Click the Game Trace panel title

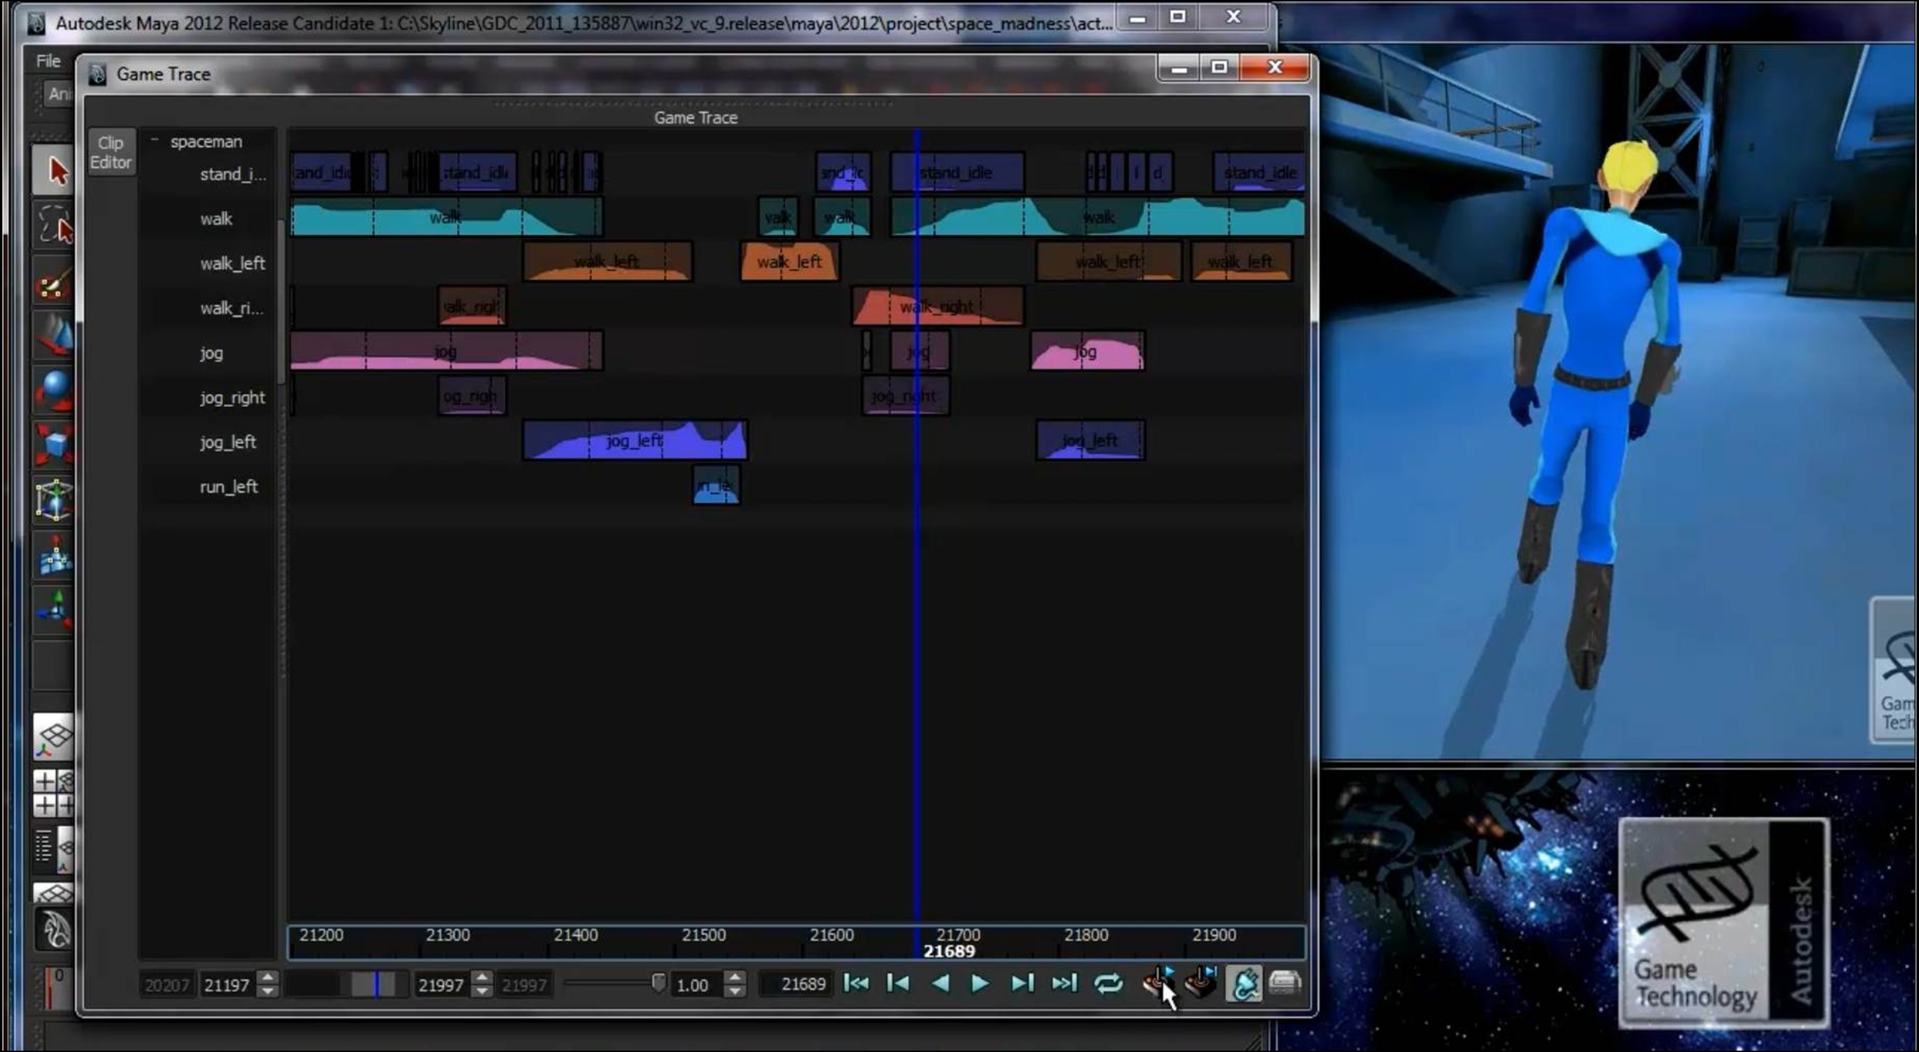(696, 117)
